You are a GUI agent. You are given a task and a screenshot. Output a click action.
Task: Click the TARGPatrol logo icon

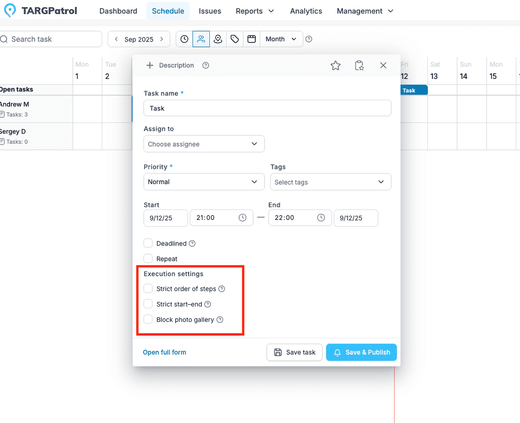[10, 10]
